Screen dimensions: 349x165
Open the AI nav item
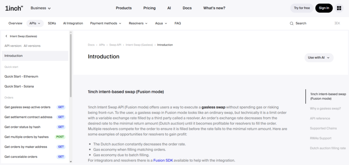[169, 8]
